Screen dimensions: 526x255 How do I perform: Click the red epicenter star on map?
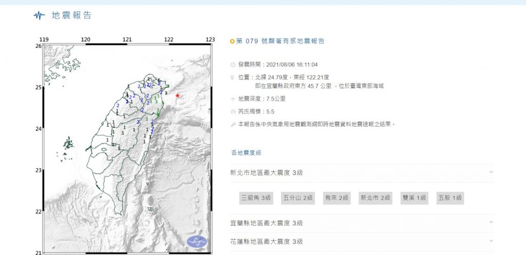point(177,95)
